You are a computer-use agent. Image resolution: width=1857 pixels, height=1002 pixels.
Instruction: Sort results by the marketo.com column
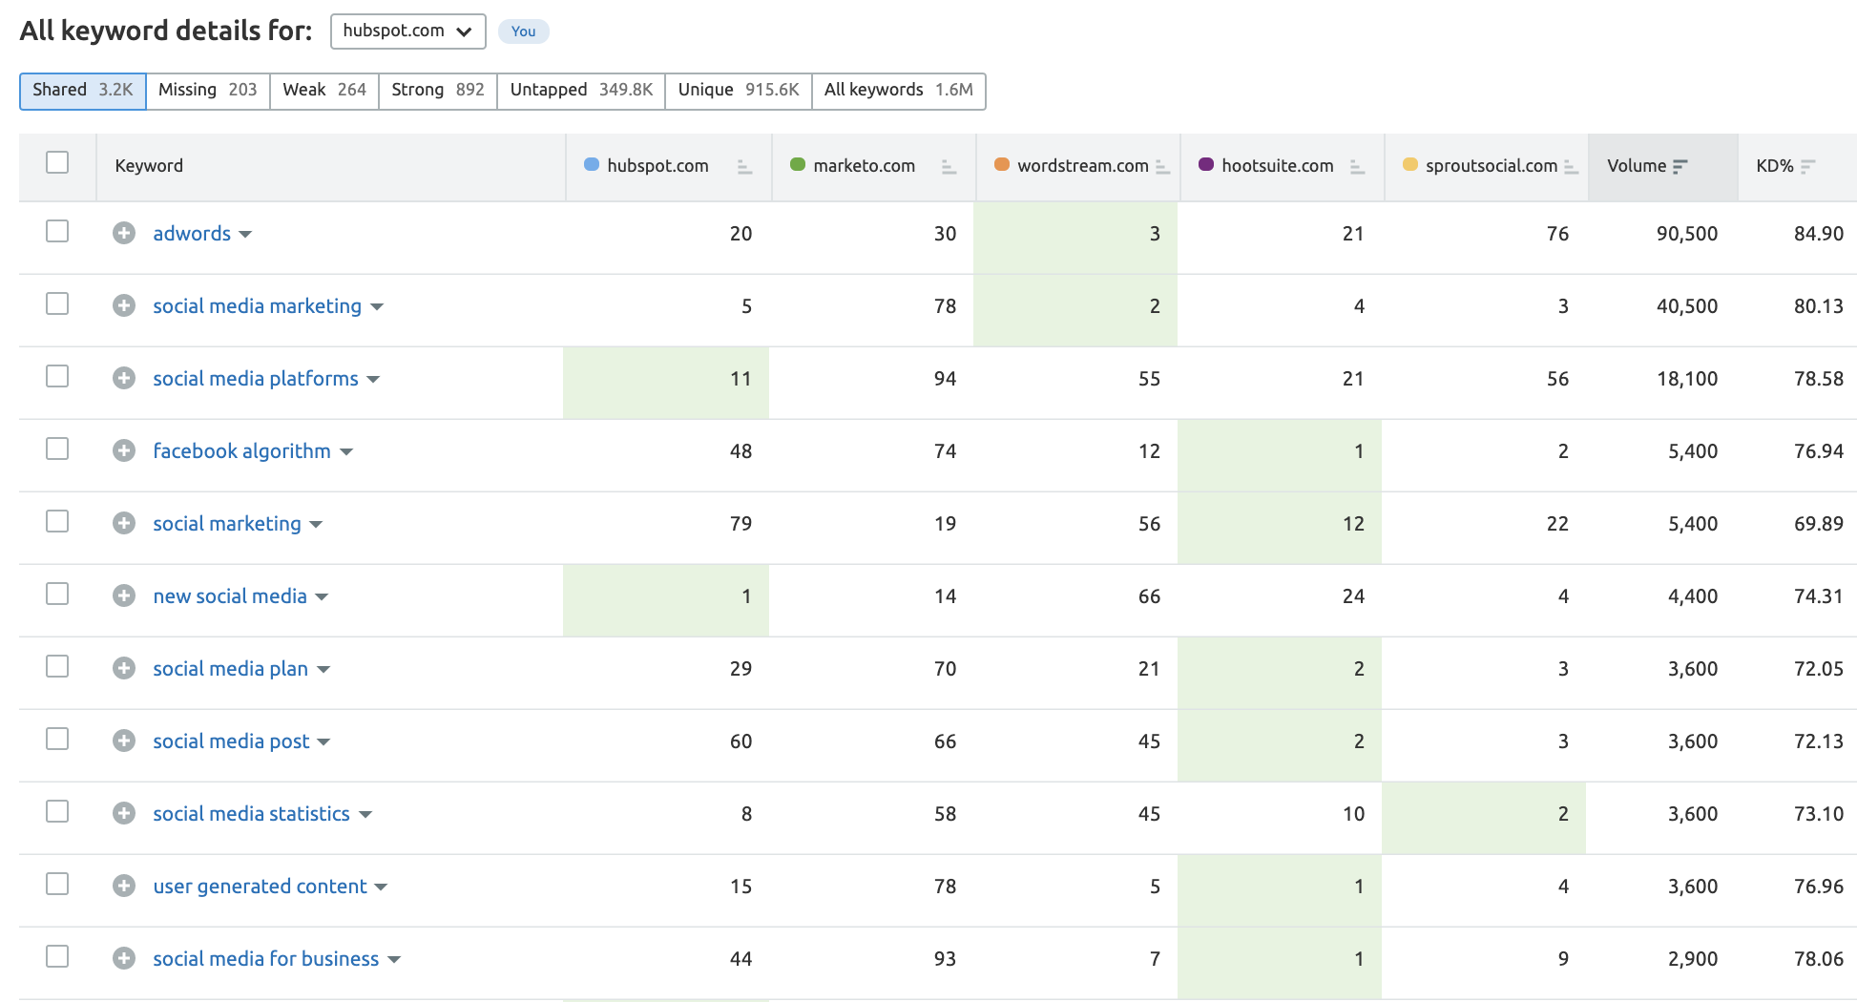pos(949,165)
